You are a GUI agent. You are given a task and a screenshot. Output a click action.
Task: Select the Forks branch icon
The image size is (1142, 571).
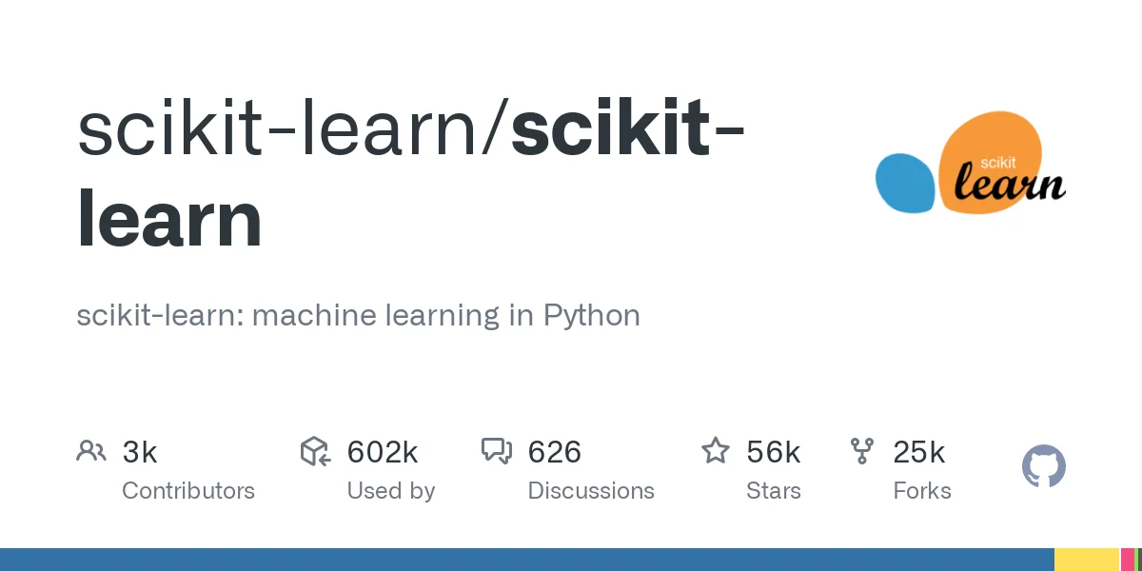tap(862, 451)
